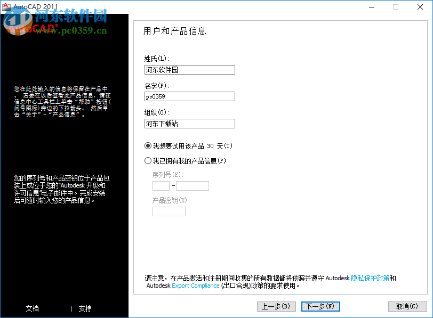433x318 pixels.
Task: Click inside the 姓氏 input field
Action: pyautogui.click(x=189, y=70)
